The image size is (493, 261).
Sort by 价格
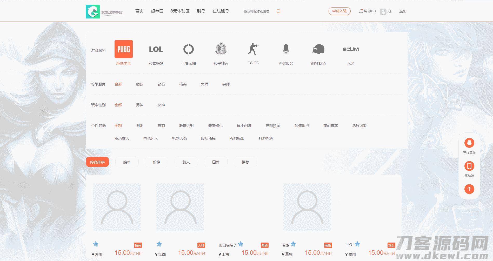(x=157, y=162)
